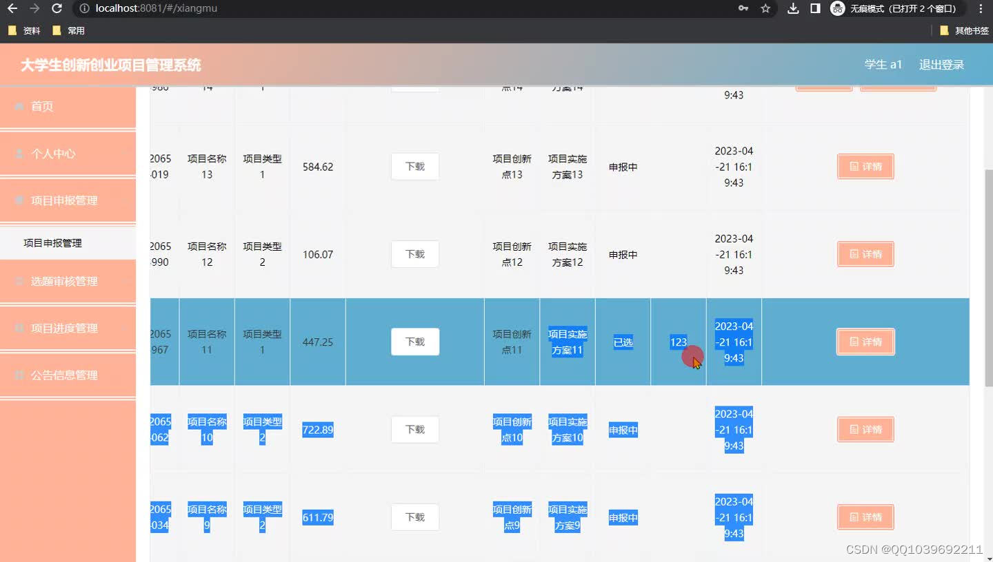Click the 个人中心 user icon
The image size is (993, 562).
pos(18,153)
